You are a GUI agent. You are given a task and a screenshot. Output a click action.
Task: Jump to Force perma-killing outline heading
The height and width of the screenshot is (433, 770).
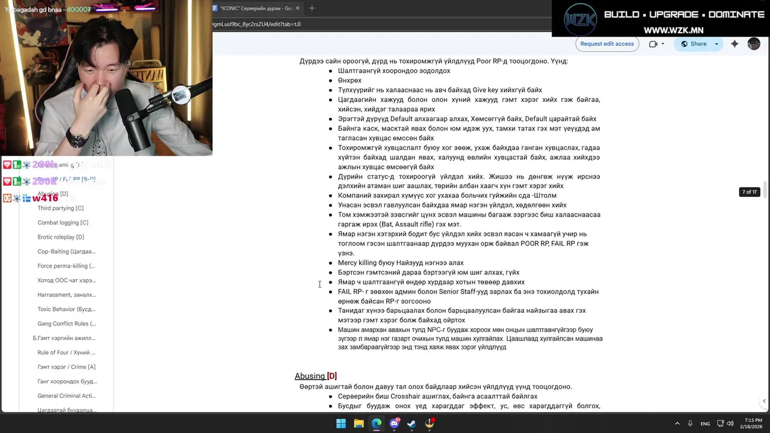(x=66, y=266)
